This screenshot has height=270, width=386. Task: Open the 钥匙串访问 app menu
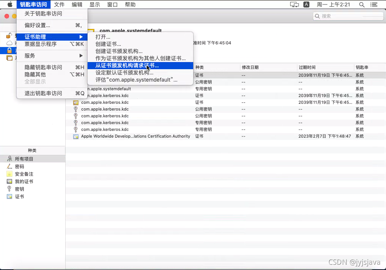coord(33,5)
